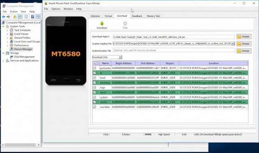The width and height of the screenshot is (259, 153).
Task: Click the Authentication File input field
Action: click(x=174, y=50)
